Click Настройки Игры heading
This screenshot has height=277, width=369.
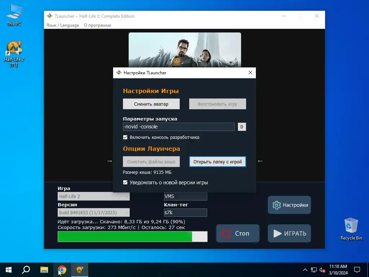151,91
